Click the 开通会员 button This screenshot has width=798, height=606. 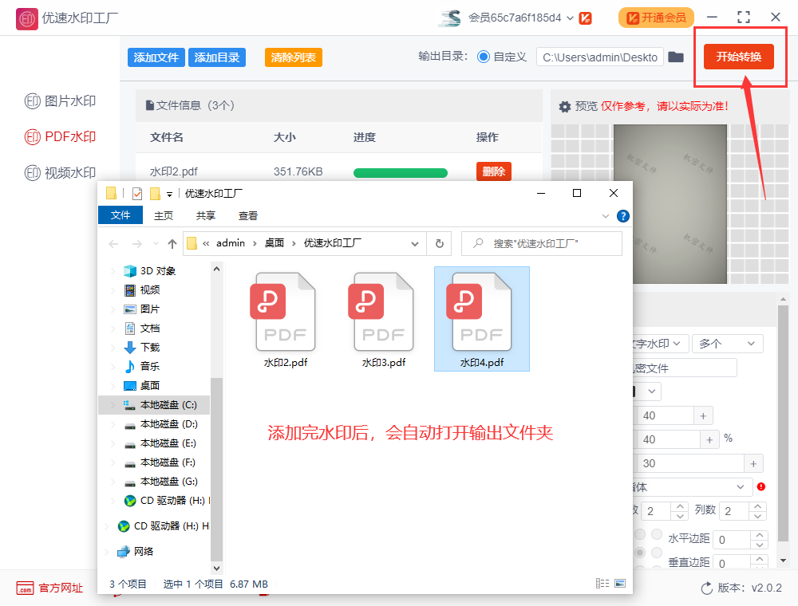656,18
